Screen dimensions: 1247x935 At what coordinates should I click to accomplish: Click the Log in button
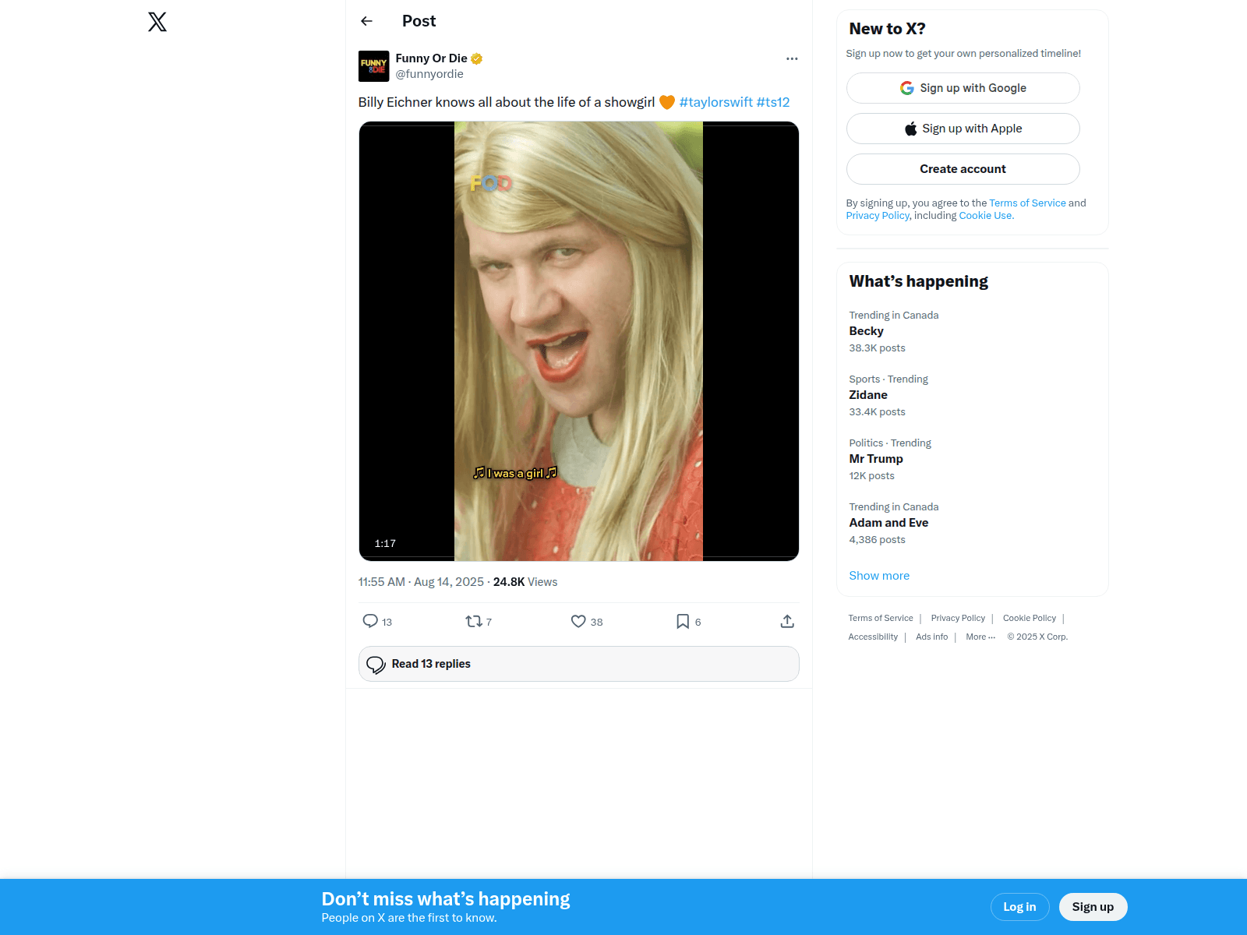click(x=1019, y=907)
